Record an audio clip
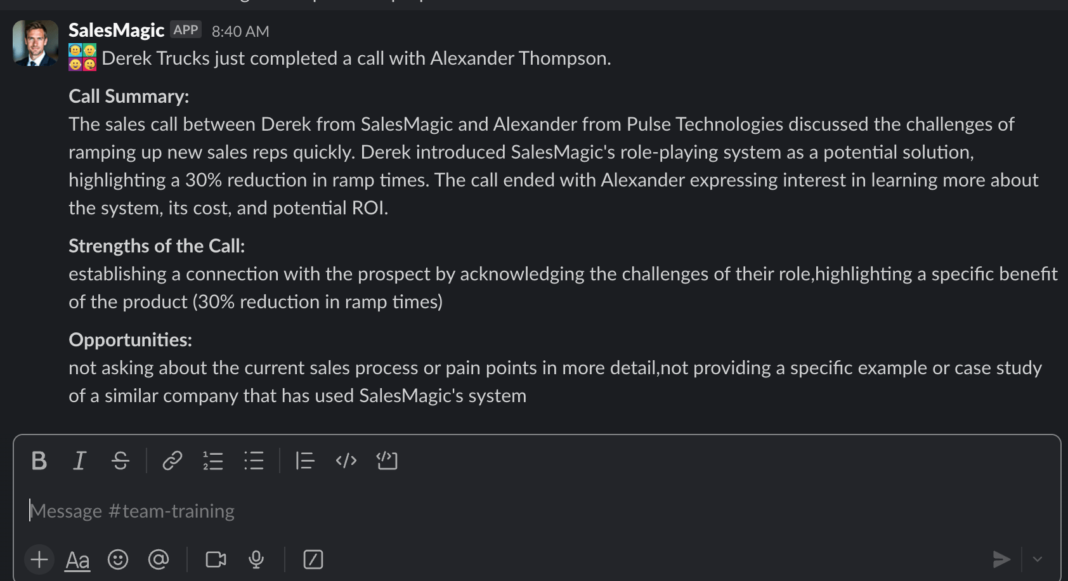The width and height of the screenshot is (1068, 581). [x=256, y=559]
